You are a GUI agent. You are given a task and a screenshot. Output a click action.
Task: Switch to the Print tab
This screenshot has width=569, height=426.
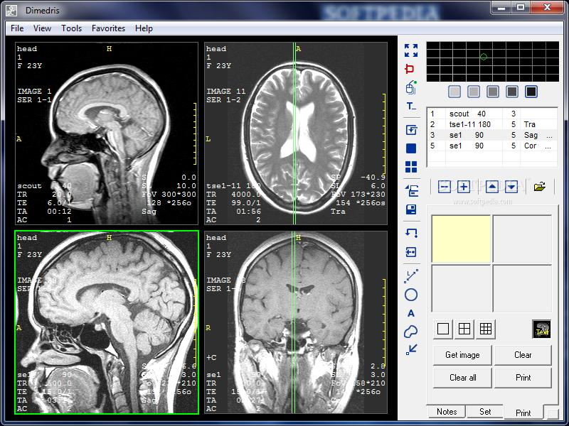point(523,413)
